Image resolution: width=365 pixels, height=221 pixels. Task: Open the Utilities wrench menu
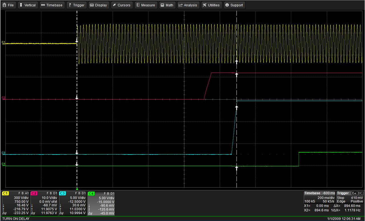tap(211, 5)
